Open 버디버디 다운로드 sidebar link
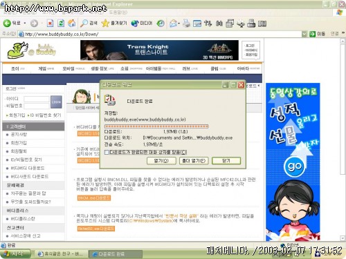The image size is (346, 259). click(28, 168)
